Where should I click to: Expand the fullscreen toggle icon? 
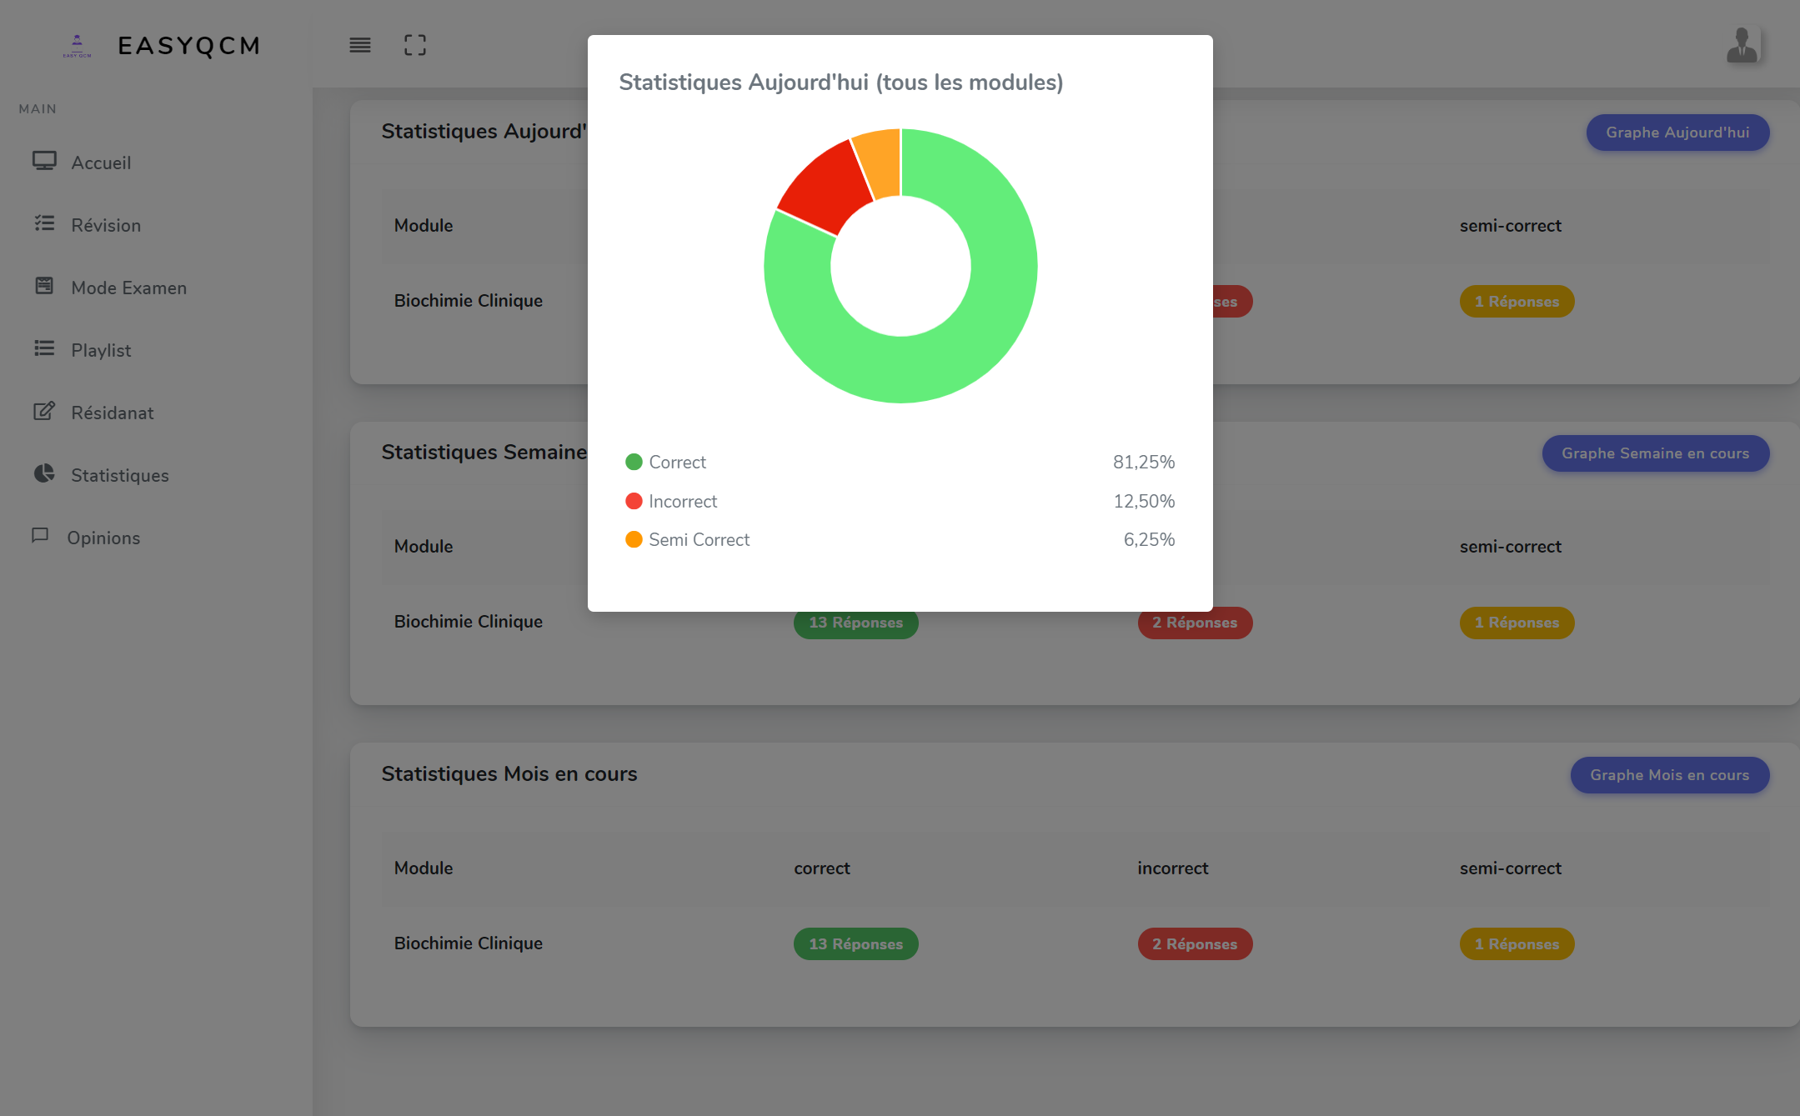pyautogui.click(x=414, y=43)
